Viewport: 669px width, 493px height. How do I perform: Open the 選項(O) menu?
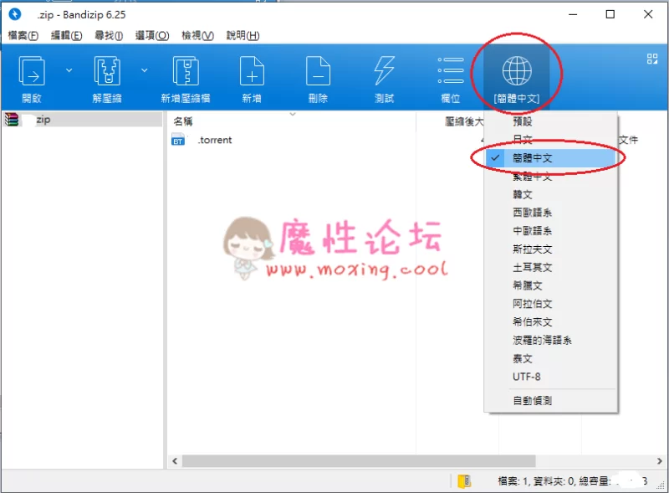coord(152,35)
